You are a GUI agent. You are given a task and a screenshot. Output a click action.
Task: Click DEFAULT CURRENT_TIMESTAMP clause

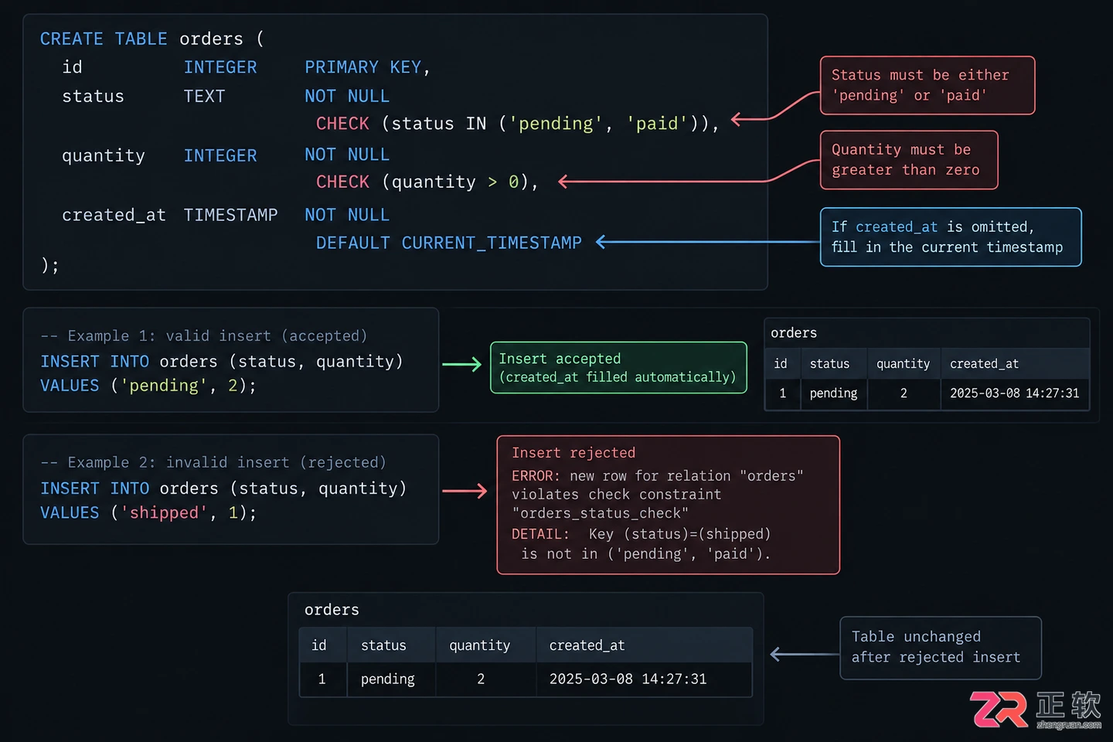449,243
